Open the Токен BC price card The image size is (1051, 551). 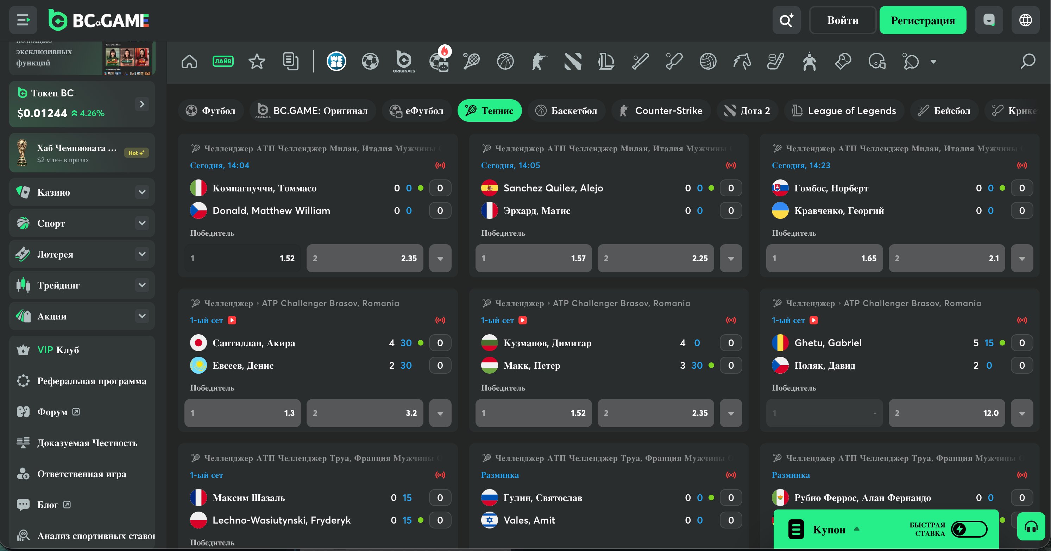82,103
